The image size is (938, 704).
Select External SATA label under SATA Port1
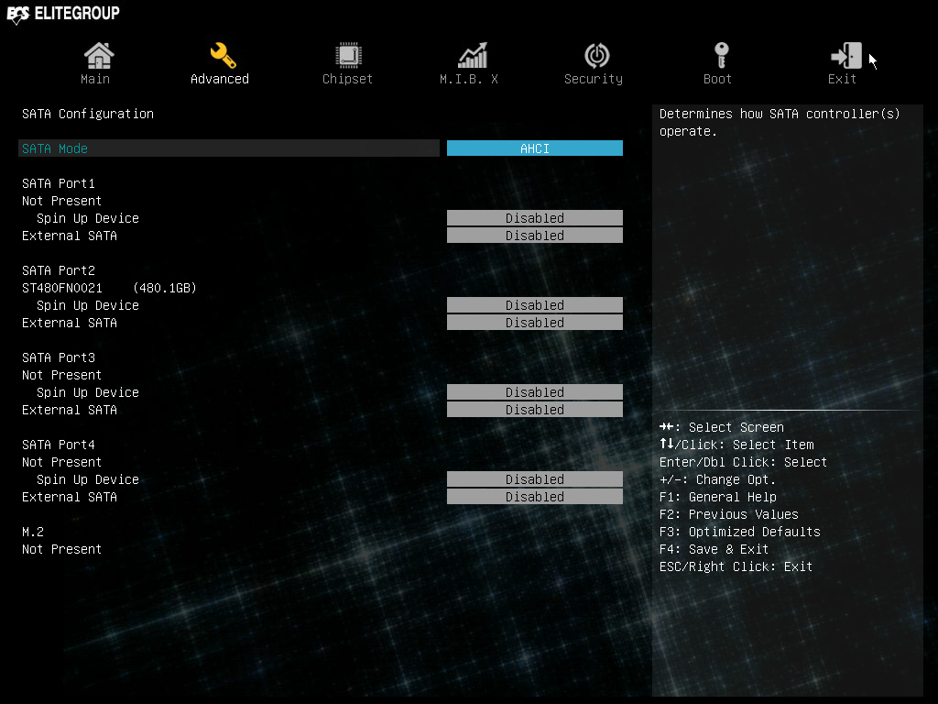tap(70, 236)
